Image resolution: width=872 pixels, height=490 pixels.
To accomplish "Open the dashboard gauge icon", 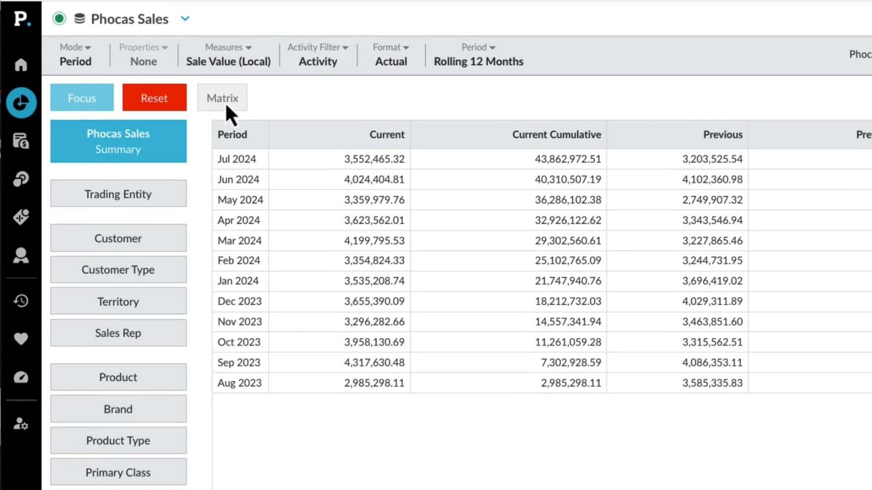I will [x=21, y=377].
